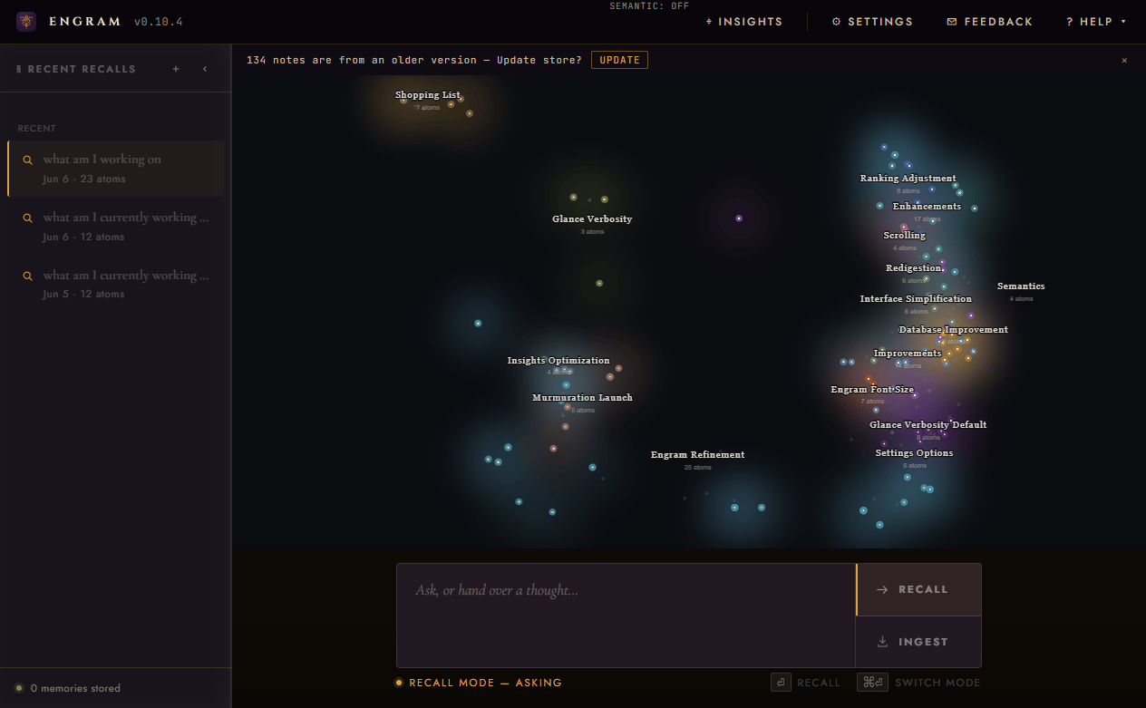
Task: Open the Jun 5 recall with 12 atoms
Action: (x=116, y=285)
